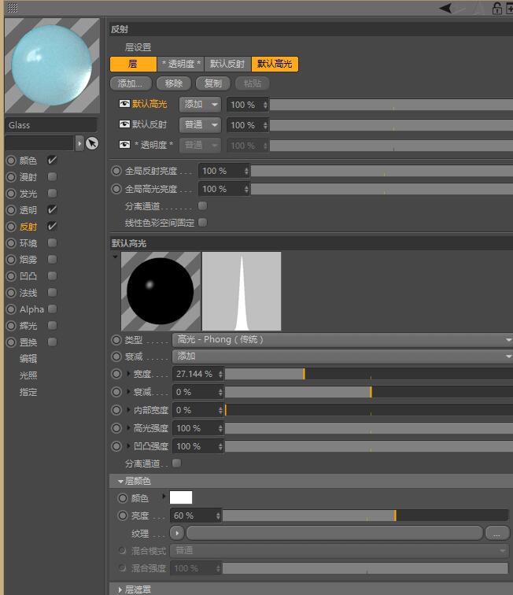Click the 衰减 falloff percentage slider

pyautogui.click(x=369, y=392)
